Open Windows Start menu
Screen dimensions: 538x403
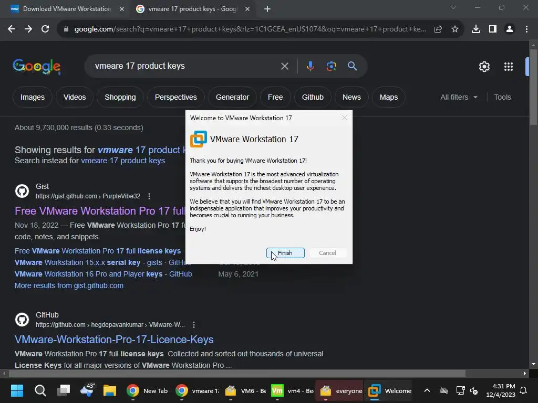pos(17,390)
